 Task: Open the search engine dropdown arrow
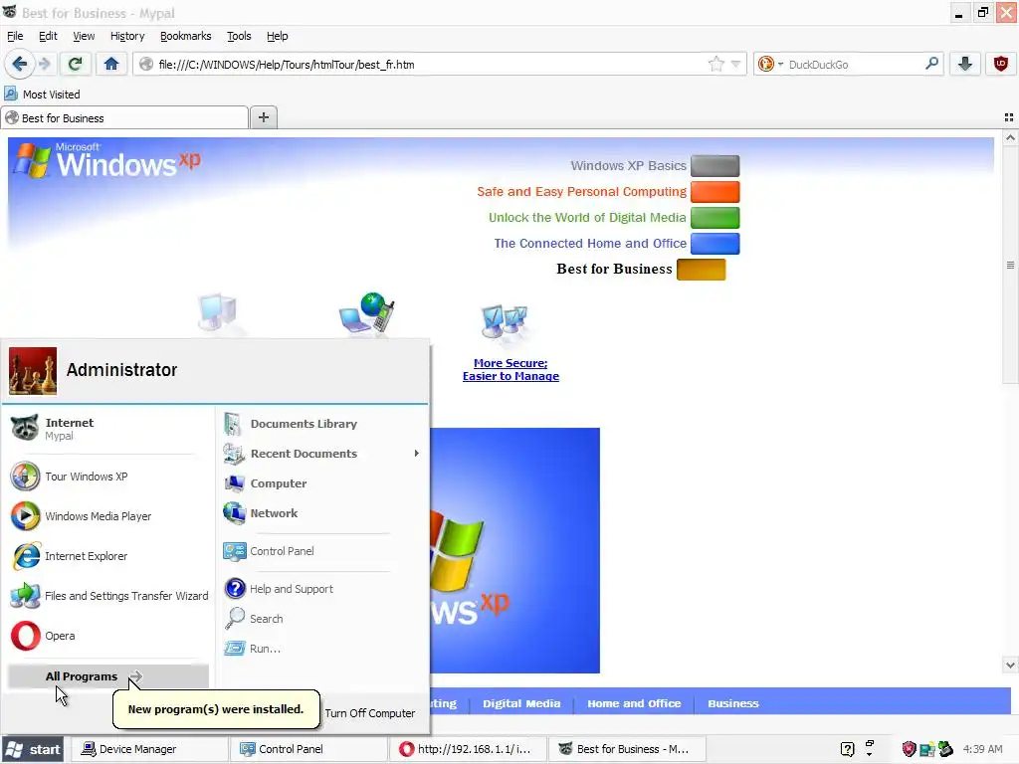(780, 65)
